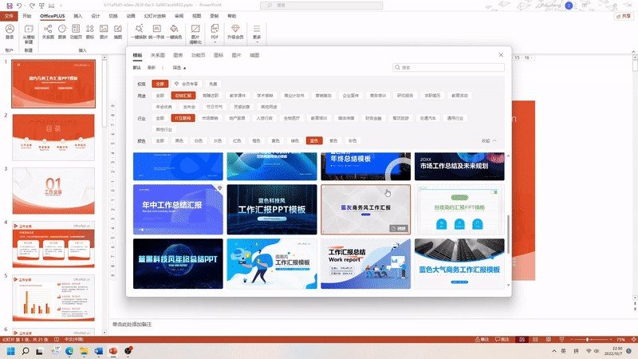Select the 年会庆典 usage filter
Image resolution: width=638 pixels, height=359 pixels.
164,107
